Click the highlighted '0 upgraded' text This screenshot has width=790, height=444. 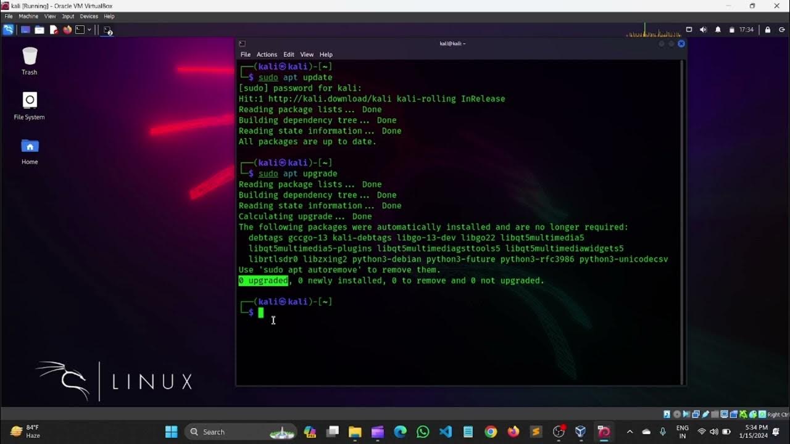pos(264,281)
